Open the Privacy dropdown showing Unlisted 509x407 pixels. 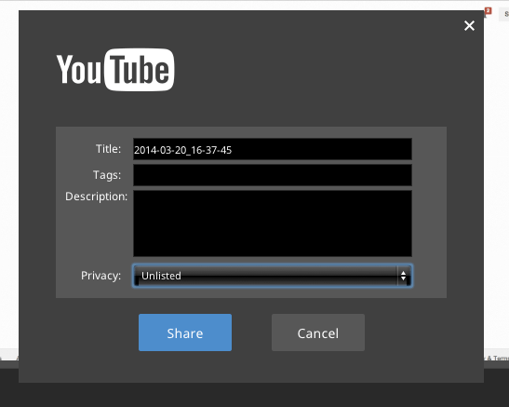point(273,276)
